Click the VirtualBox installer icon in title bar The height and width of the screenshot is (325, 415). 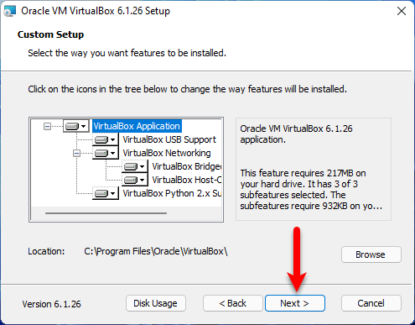(9, 11)
